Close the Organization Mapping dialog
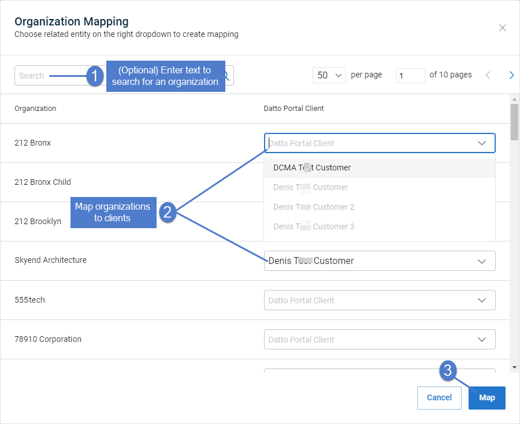The width and height of the screenshot is (520, 424). pyautogui.click(x=503, y=28)
